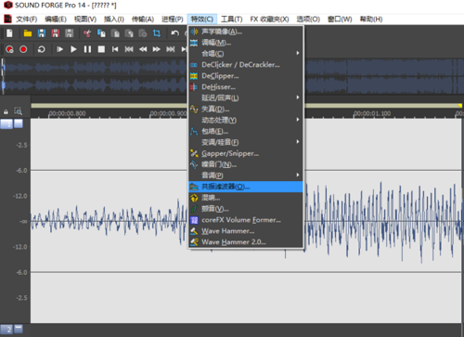Choose 调幅(M) from the effects menu
The height and width of the screenshot is (337, 464).
246,43
